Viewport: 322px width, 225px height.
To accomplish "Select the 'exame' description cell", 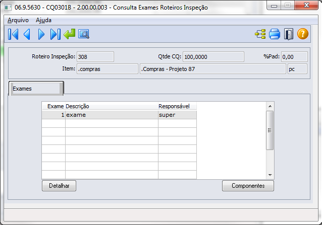I will tap(112, 115).
